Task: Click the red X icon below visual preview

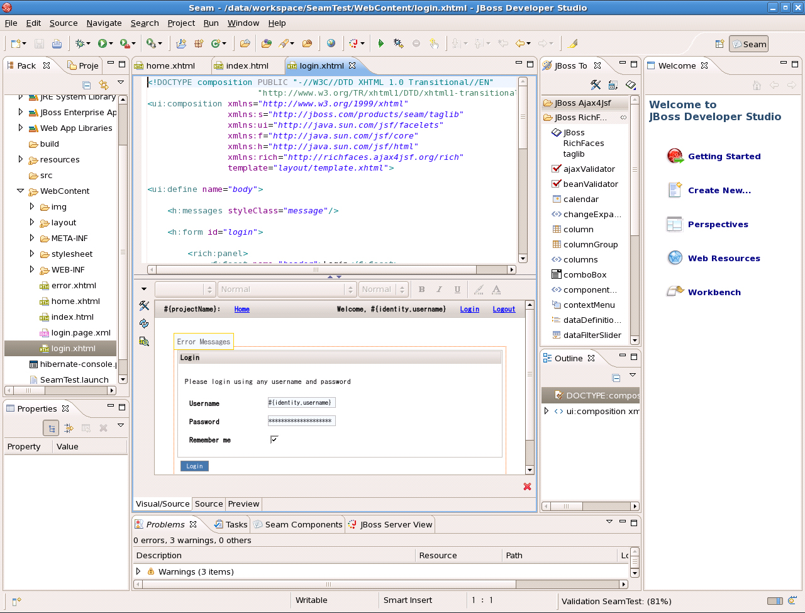Action: [x=527, y=486]
